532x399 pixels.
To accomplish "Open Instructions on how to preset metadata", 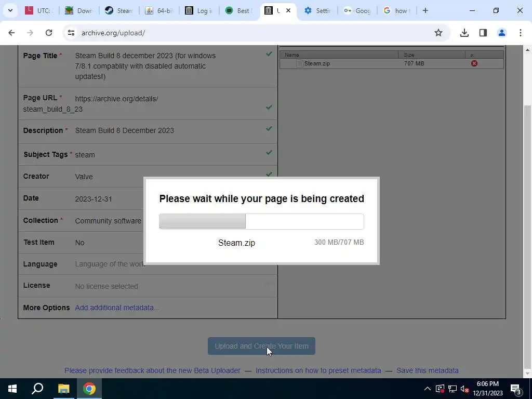I will [318, 370].
